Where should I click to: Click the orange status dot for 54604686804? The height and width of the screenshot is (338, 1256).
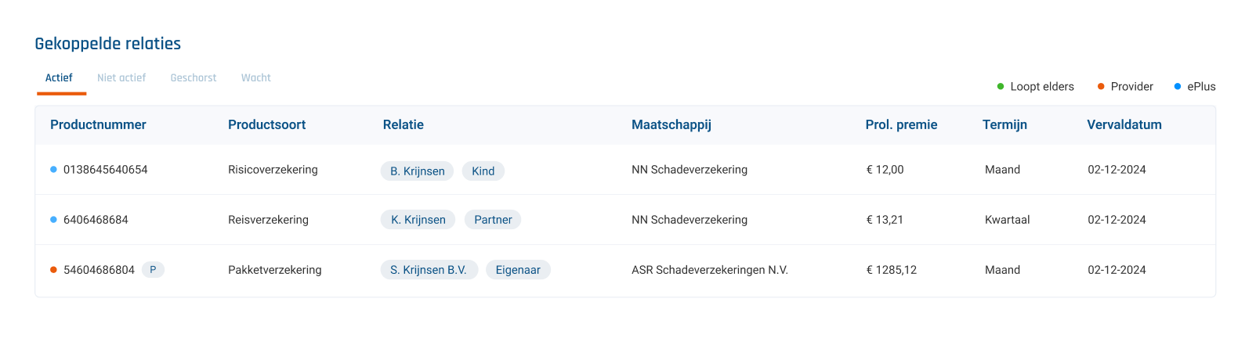[53, 270]
